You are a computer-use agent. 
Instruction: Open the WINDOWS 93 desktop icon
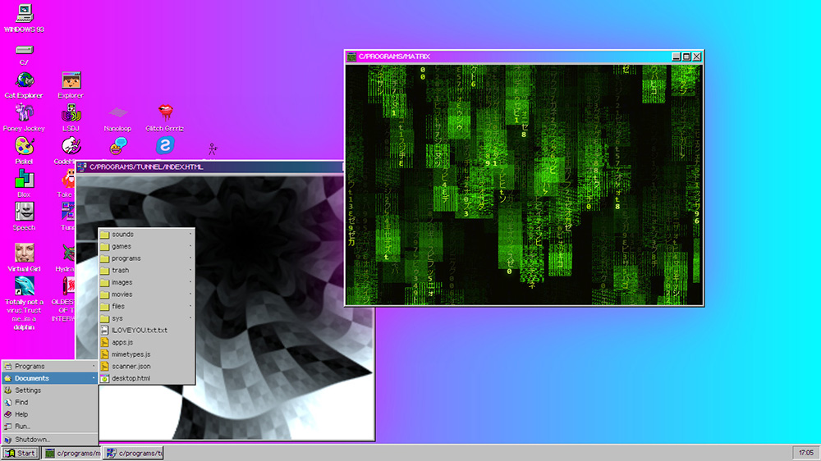click(24, 18)
